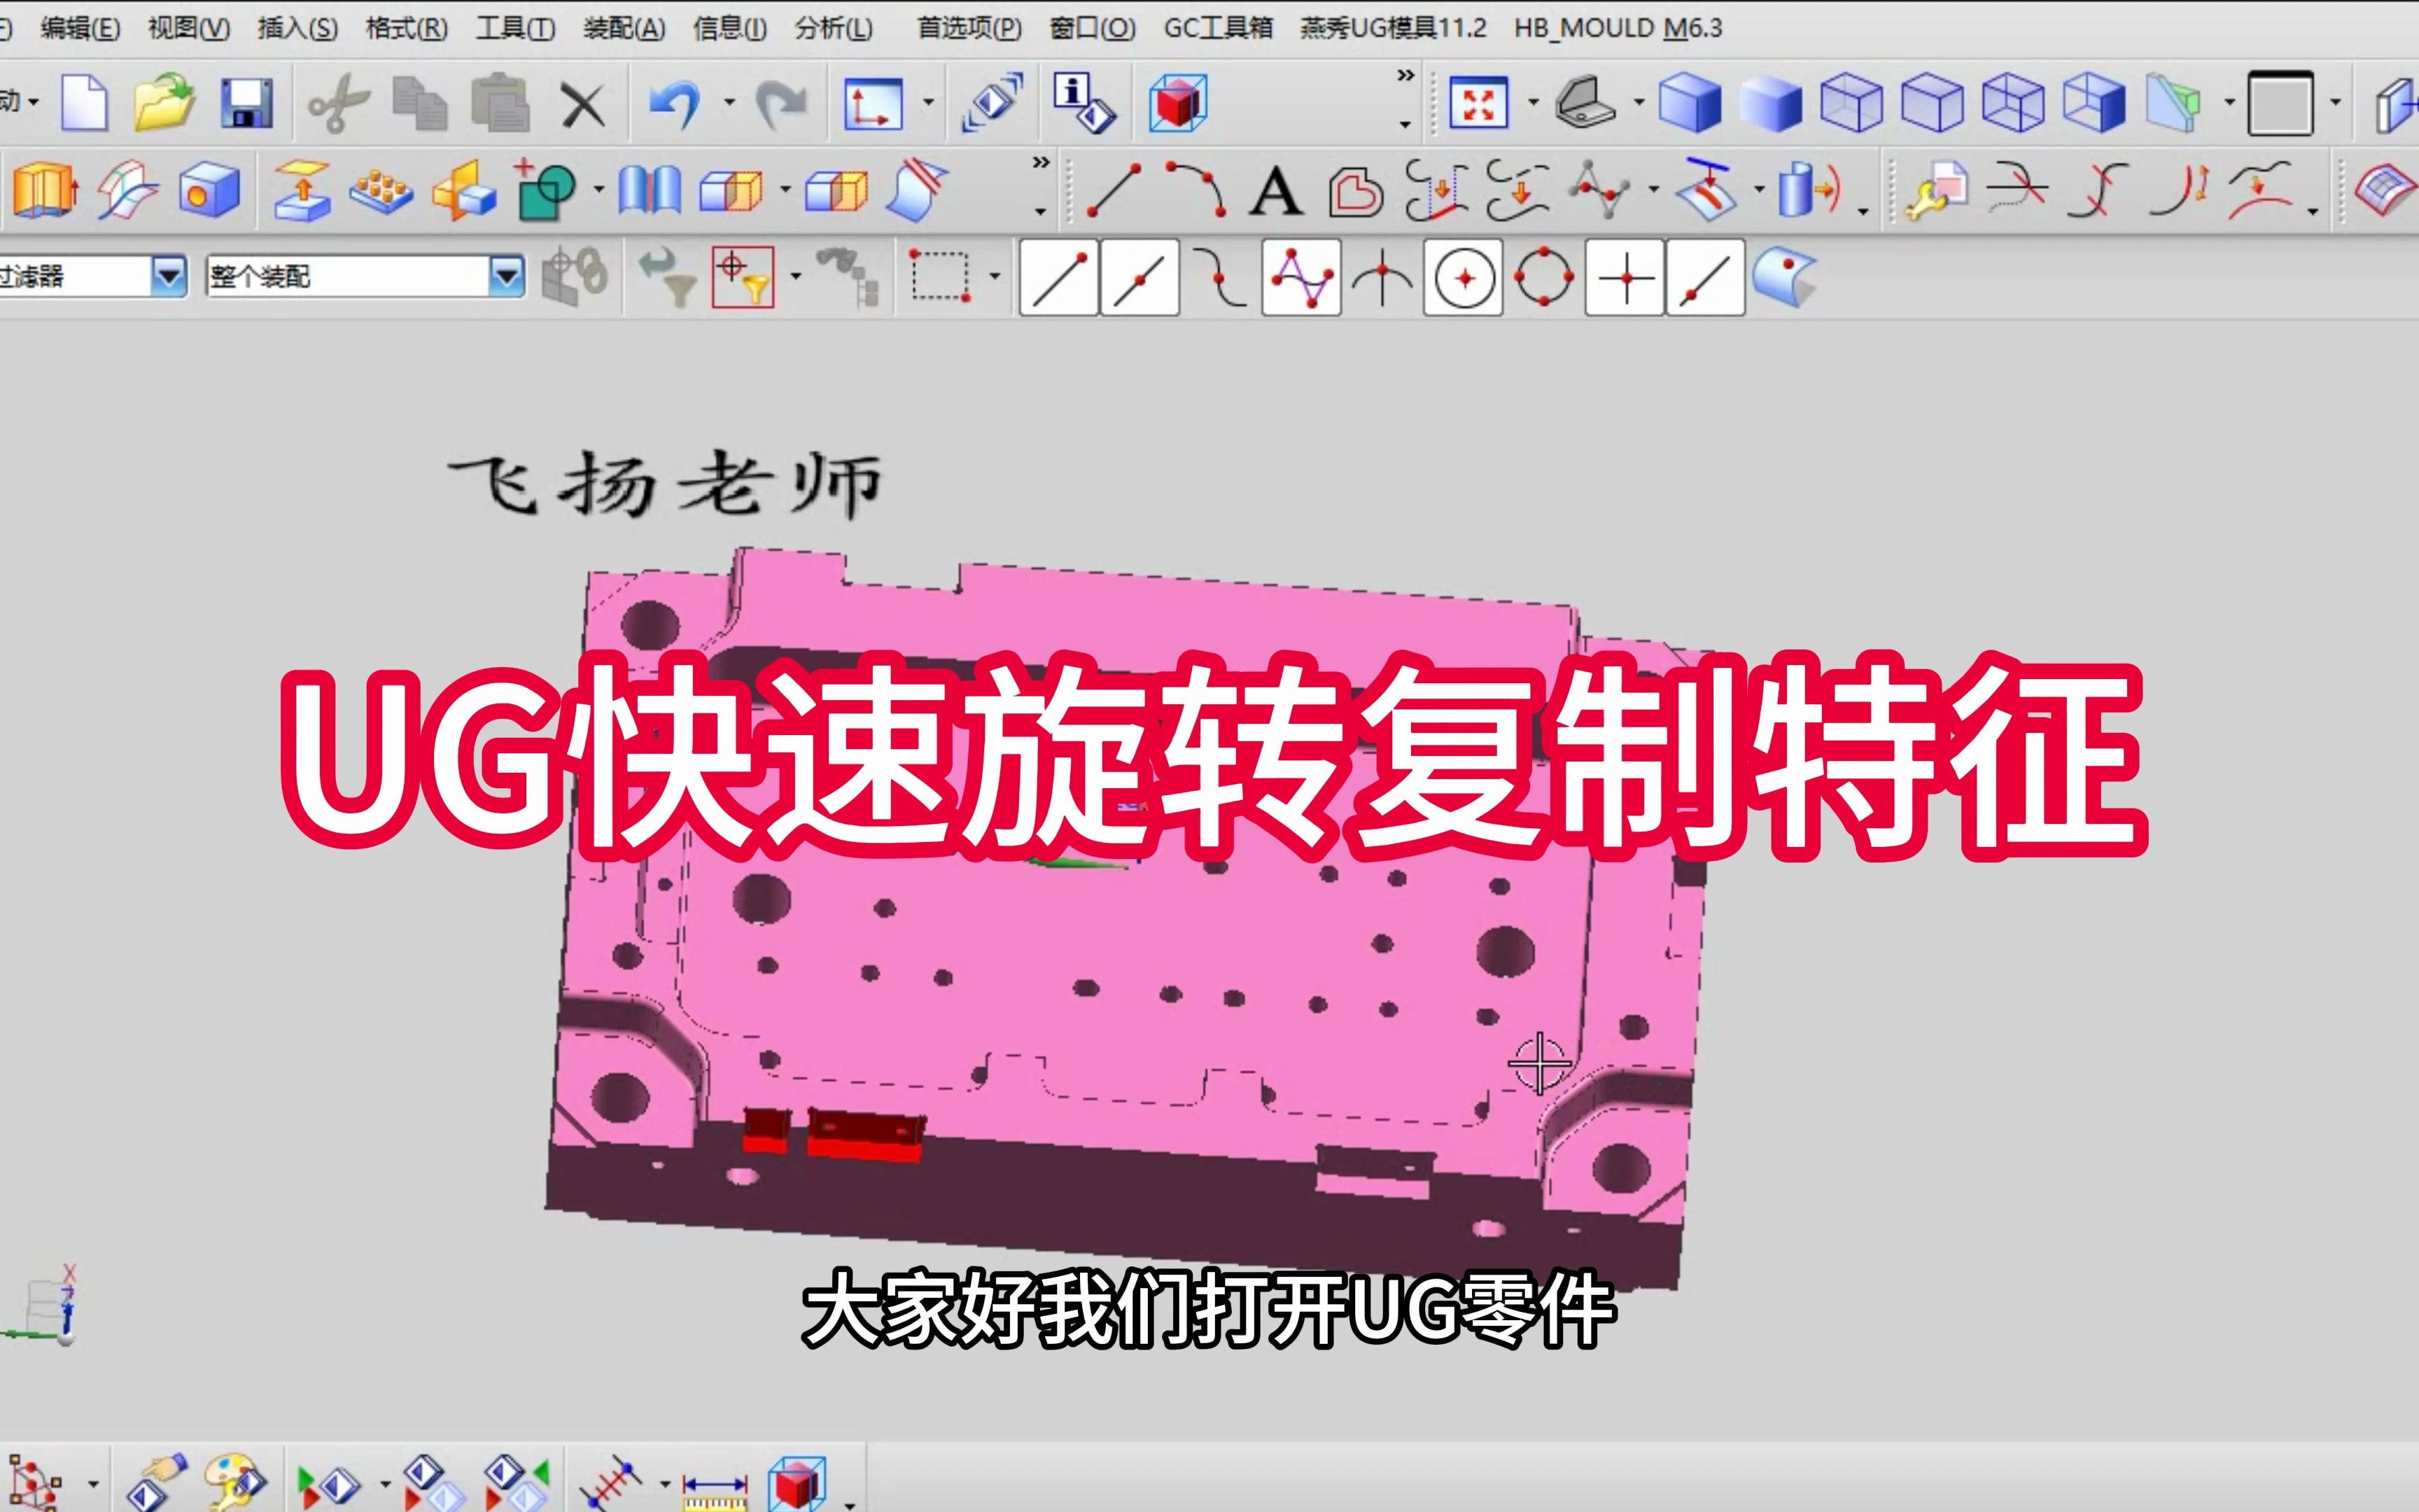This screenshot has width=2419, height=1512.
Task: Draw a line with Line tool
Action: (x=1112, y=190)
